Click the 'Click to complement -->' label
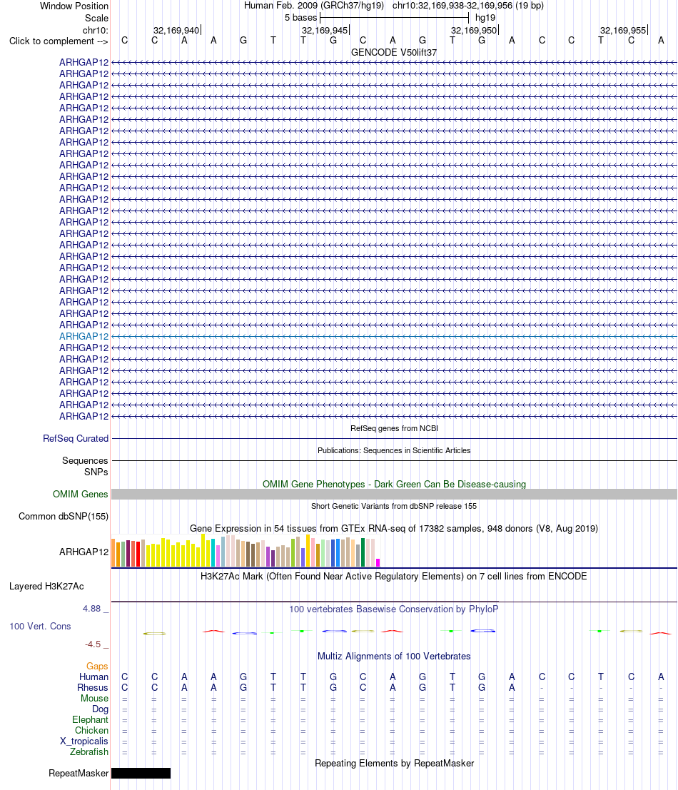The height and width of the screenshot is (790, 678). (x=59, y=41)
